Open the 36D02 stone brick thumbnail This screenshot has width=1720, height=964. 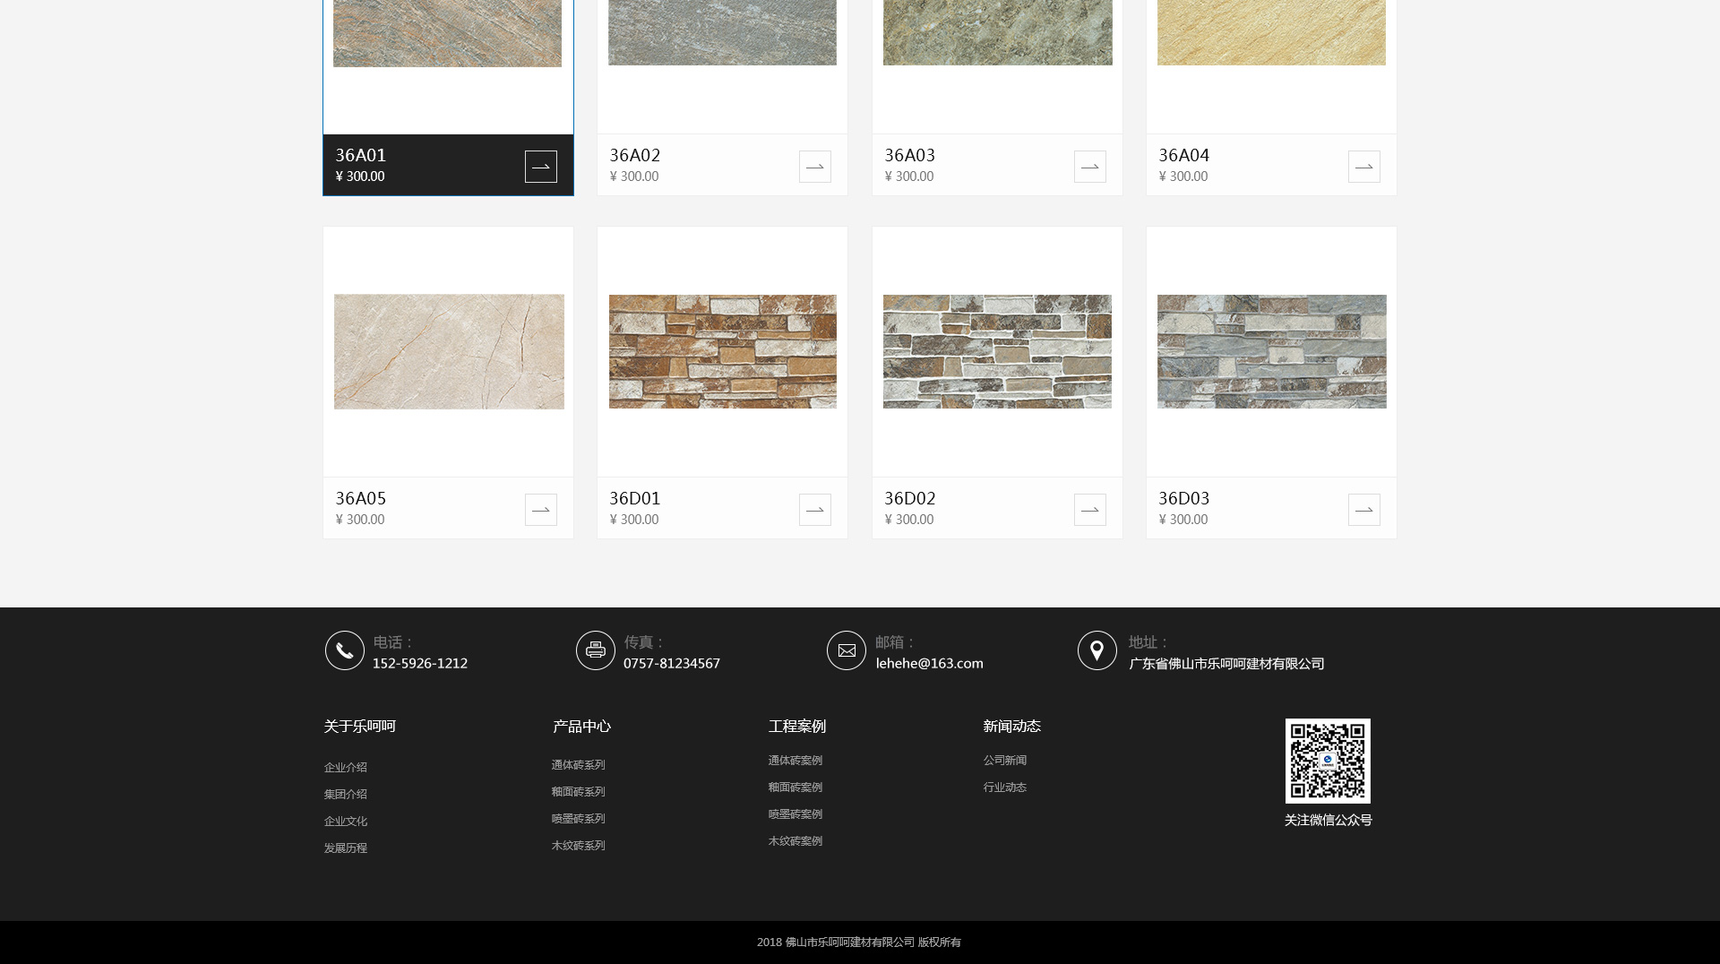click(997, 351)
